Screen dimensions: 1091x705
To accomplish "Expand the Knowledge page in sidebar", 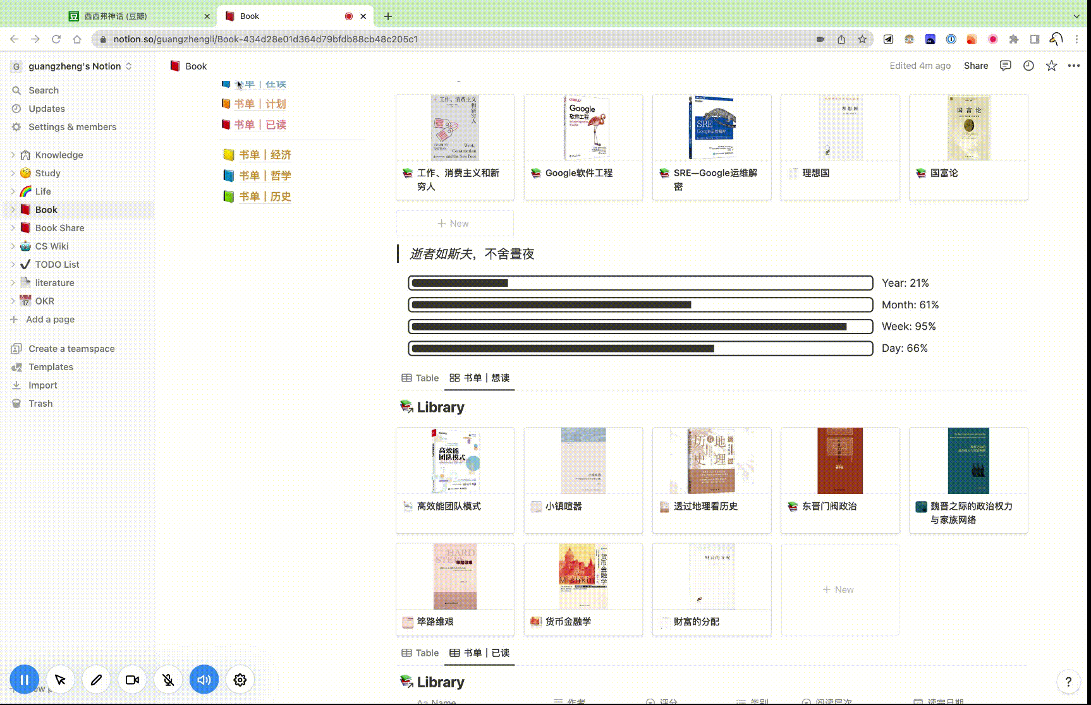I will [13, 155].
